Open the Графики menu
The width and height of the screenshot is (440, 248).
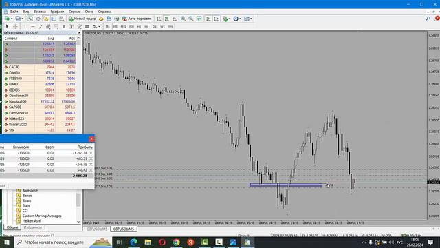[57, 12]
